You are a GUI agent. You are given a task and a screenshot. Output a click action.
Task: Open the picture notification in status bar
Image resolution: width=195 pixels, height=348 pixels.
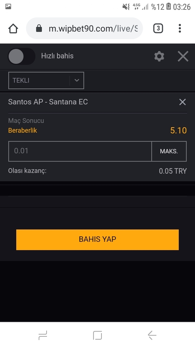8,7
